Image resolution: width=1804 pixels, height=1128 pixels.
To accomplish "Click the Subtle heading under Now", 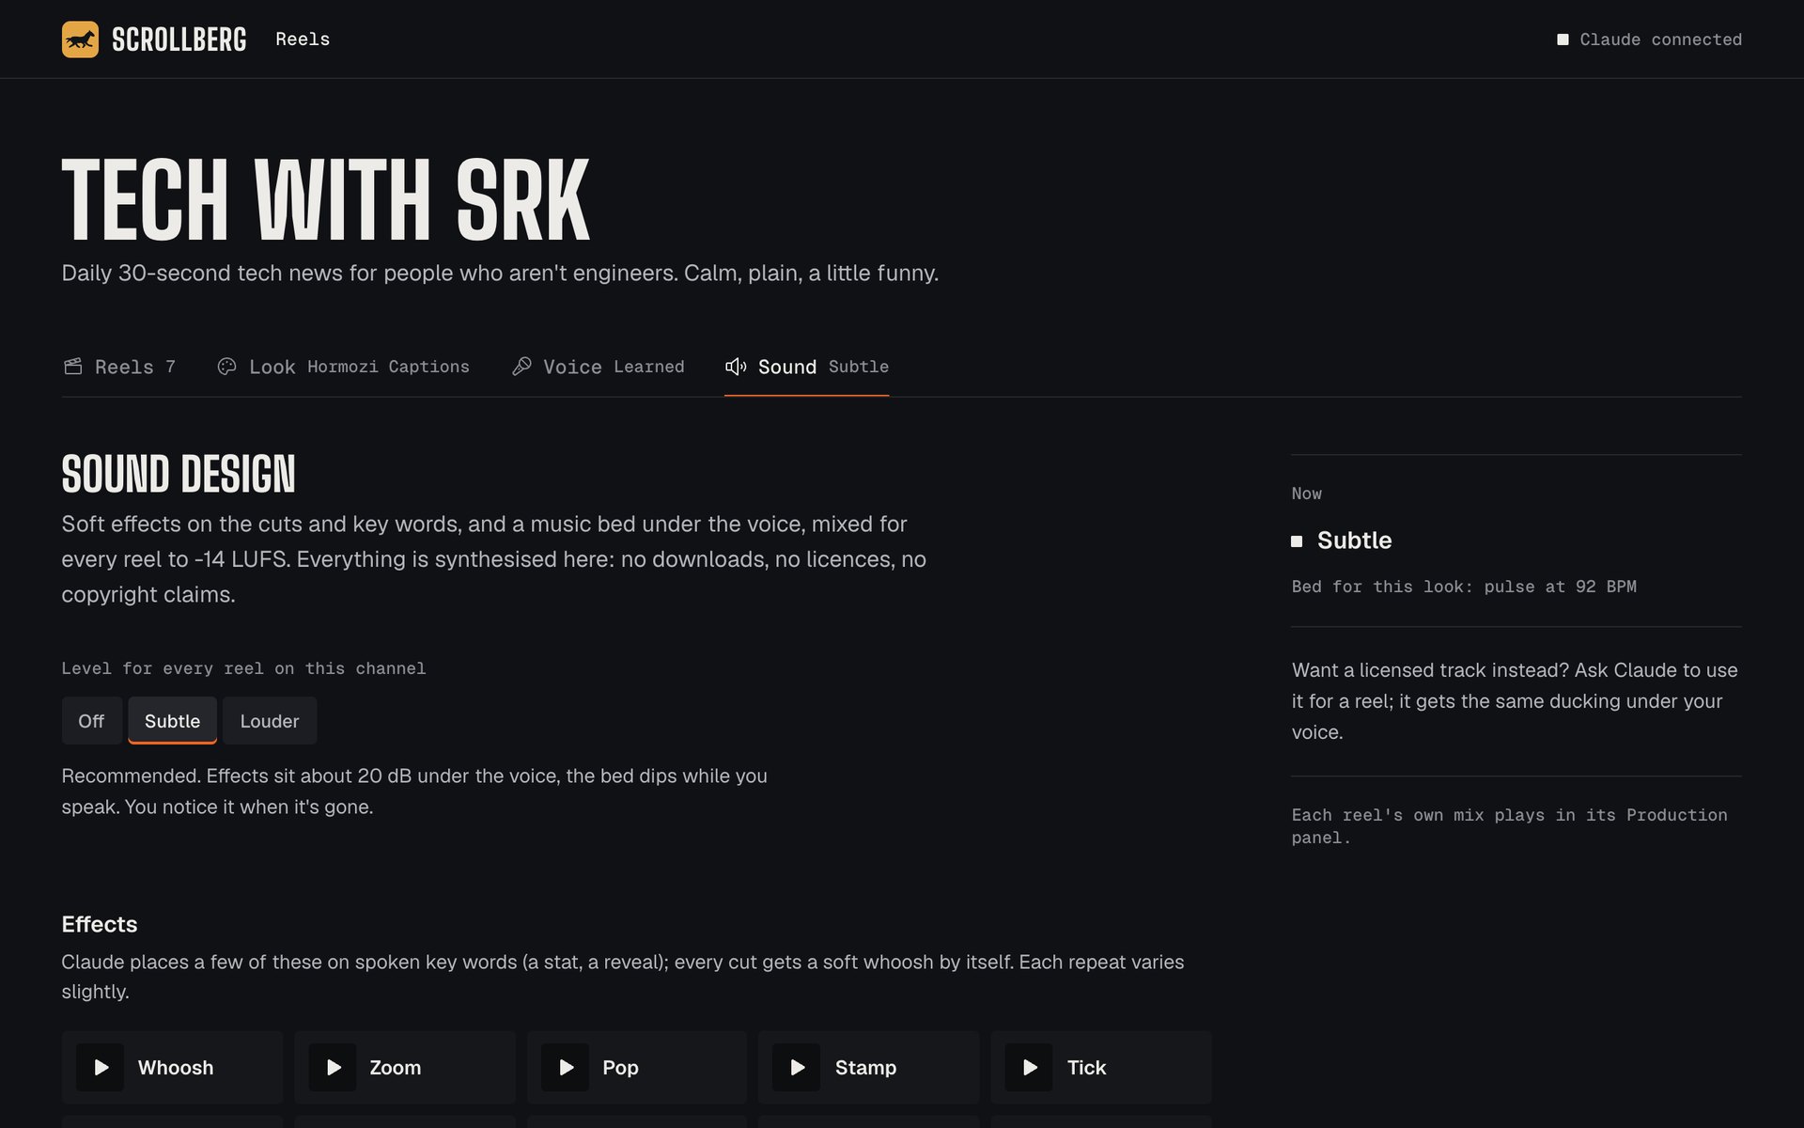I will (x=1354, y=540).
